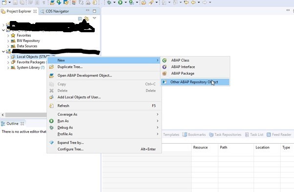Viewport: 294px width, 192px height.
Task: Switch to the Templates tab
Action: (x=171, y=135)
